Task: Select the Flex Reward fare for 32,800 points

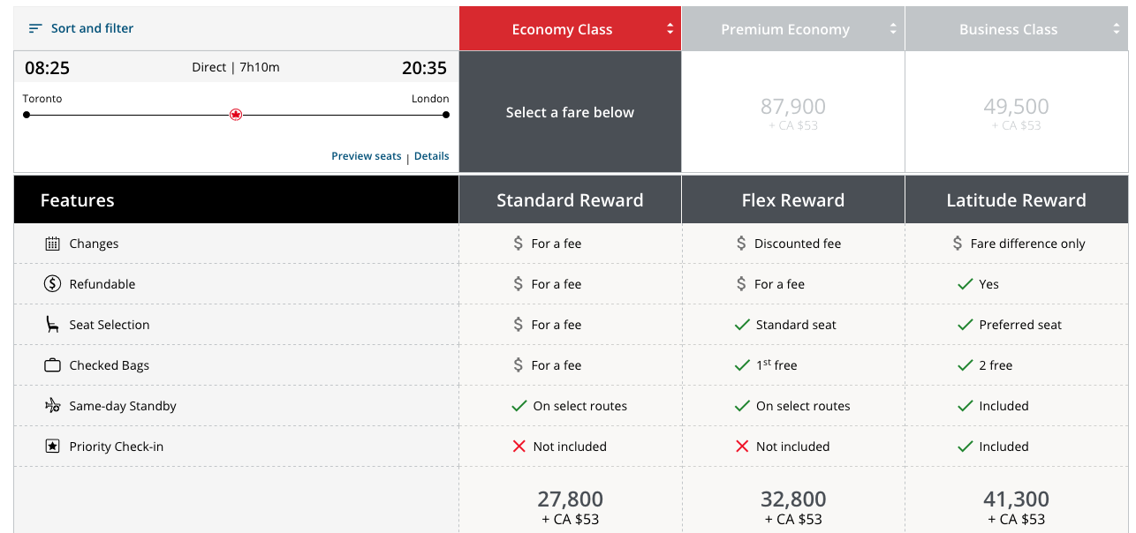Action: coord(792,499)
